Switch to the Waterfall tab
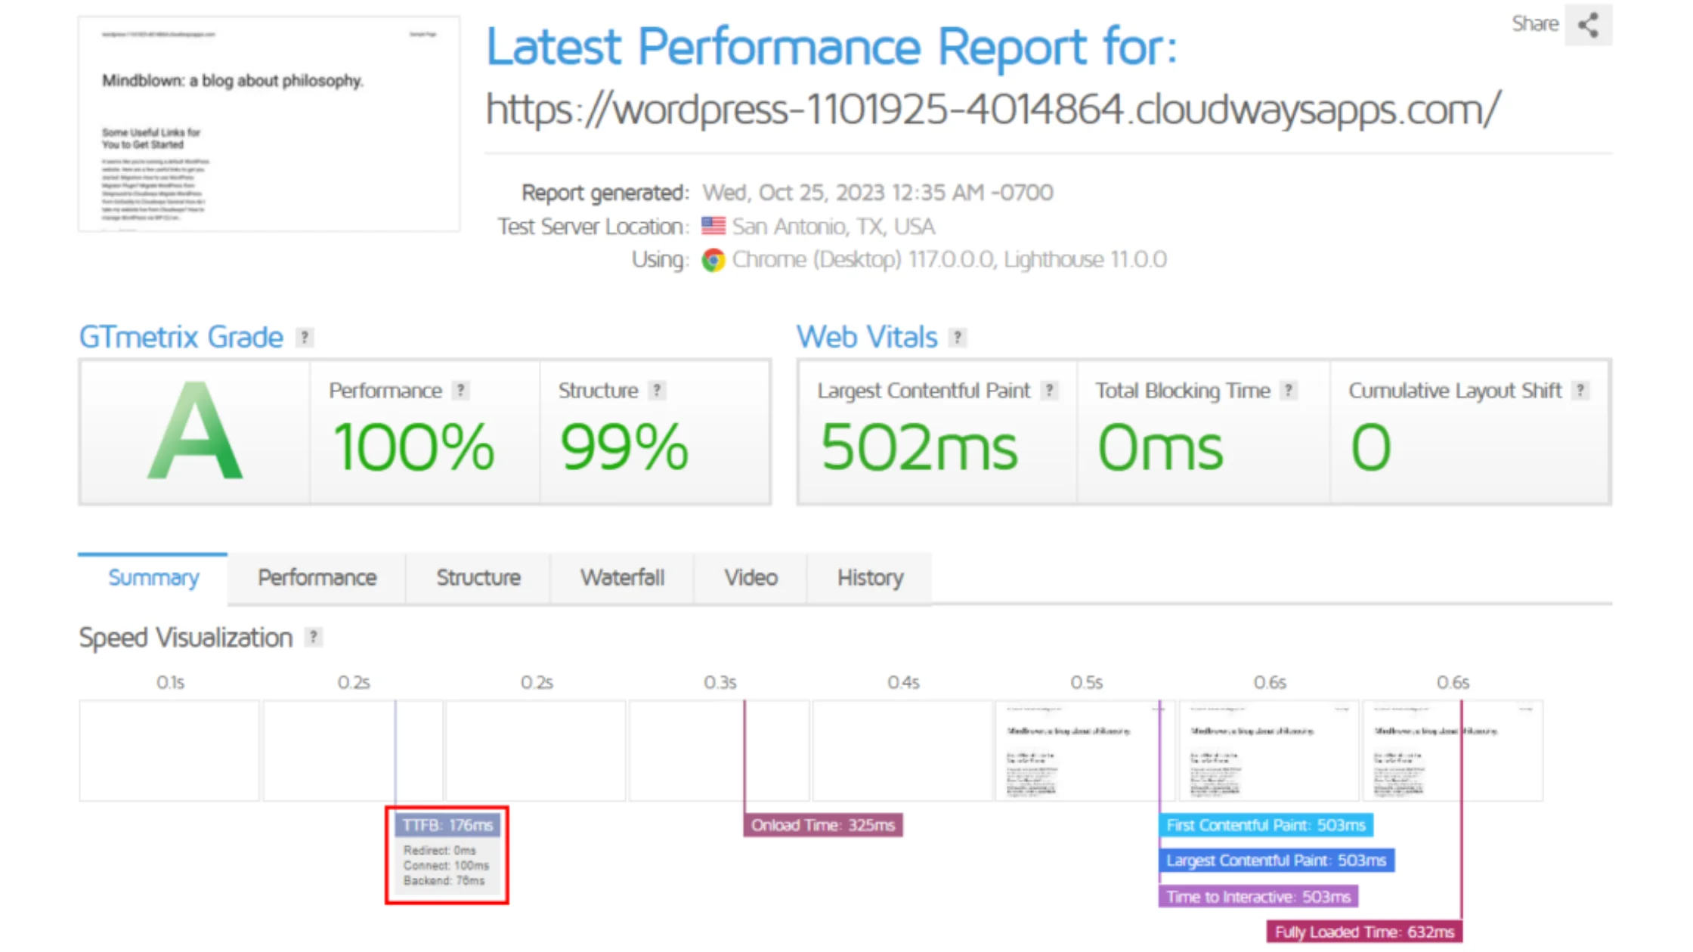1693x952 pixels. tap(622, 577)
